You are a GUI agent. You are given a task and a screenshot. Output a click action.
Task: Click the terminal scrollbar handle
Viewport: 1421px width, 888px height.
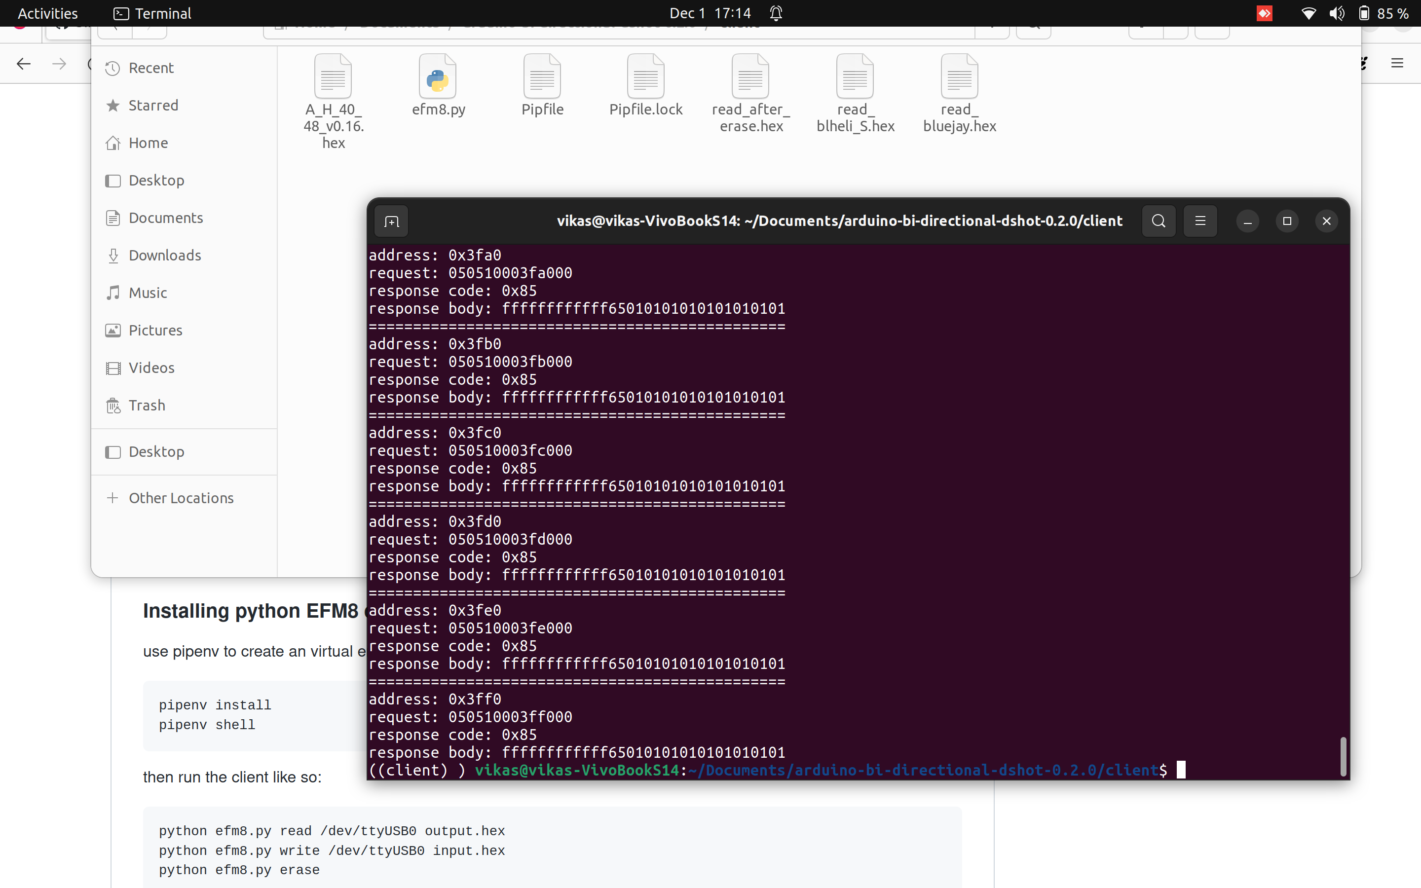tap(1344, 757)
